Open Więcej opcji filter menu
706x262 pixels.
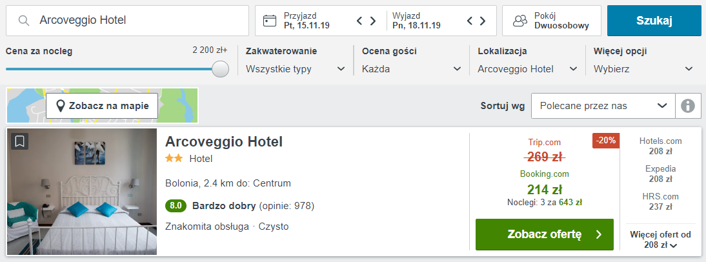coord(643,69)
